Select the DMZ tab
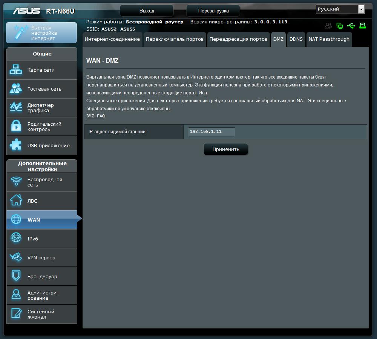 (x=278, y=39)
